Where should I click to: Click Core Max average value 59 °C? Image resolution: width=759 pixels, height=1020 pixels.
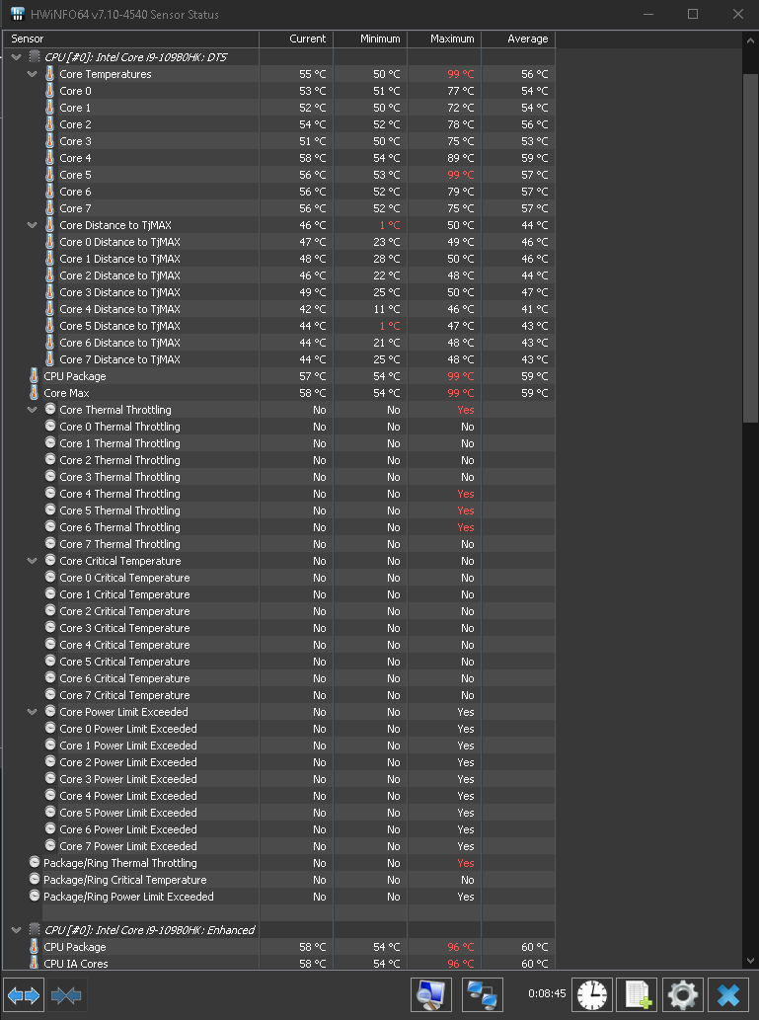tap(535, 393)
